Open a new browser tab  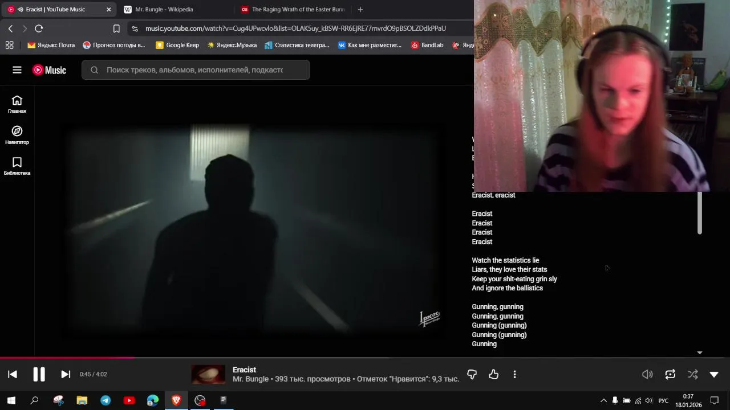(x=360, y=9)
